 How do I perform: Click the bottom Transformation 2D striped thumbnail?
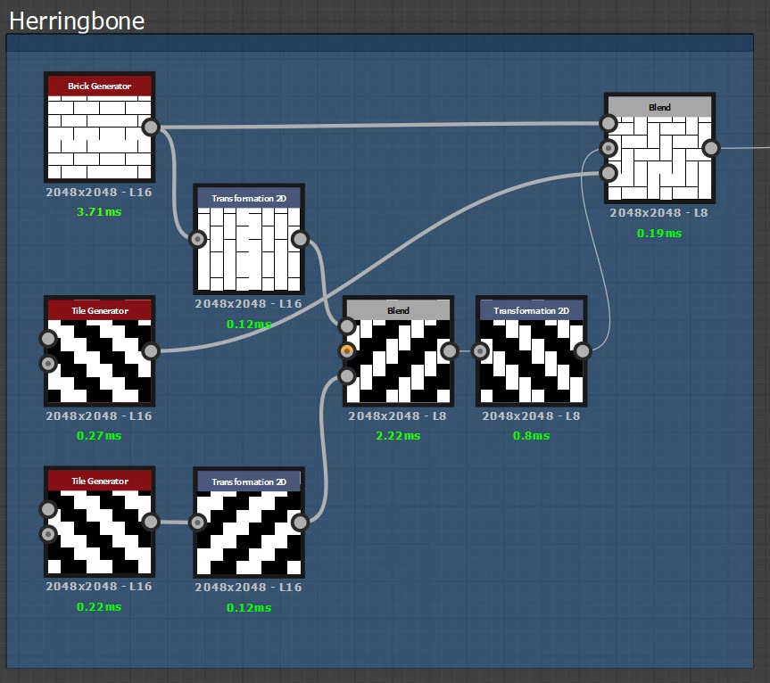(249, 533)
